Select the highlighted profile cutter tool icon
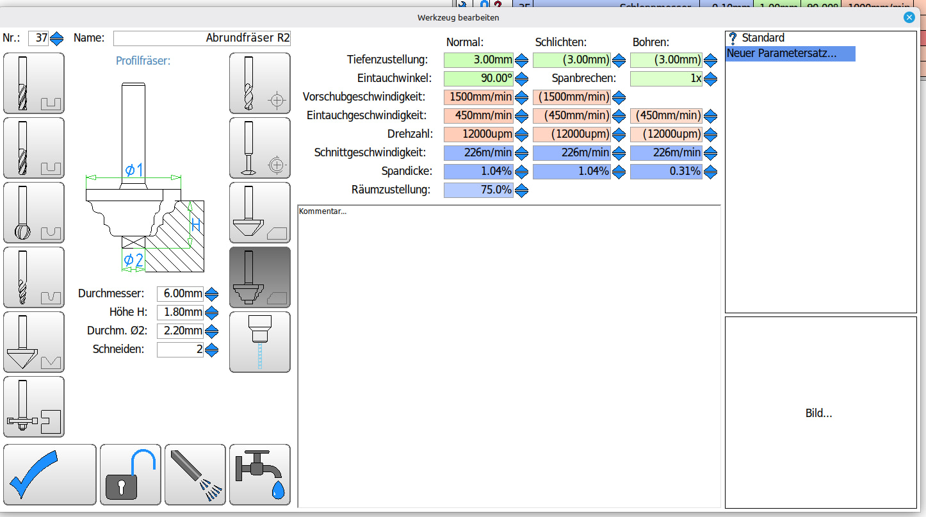Viewport: 926px width, 517px height. 259,277
